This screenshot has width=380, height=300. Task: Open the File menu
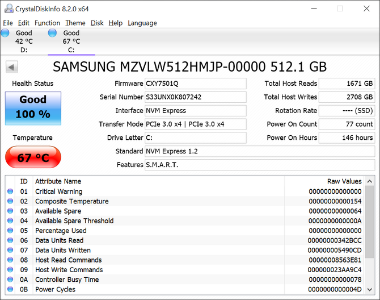tap(8, 23)
